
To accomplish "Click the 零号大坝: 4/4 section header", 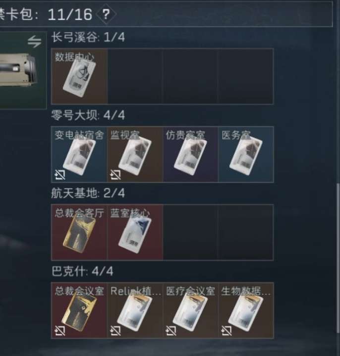I will pos(88,115).
